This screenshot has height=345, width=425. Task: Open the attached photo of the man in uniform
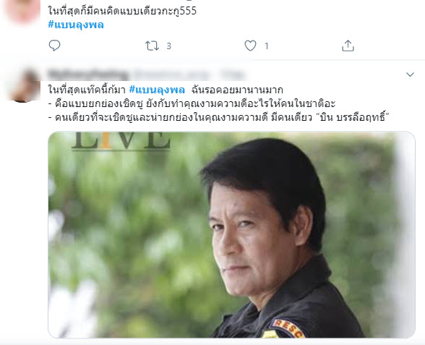pos(231,234)
